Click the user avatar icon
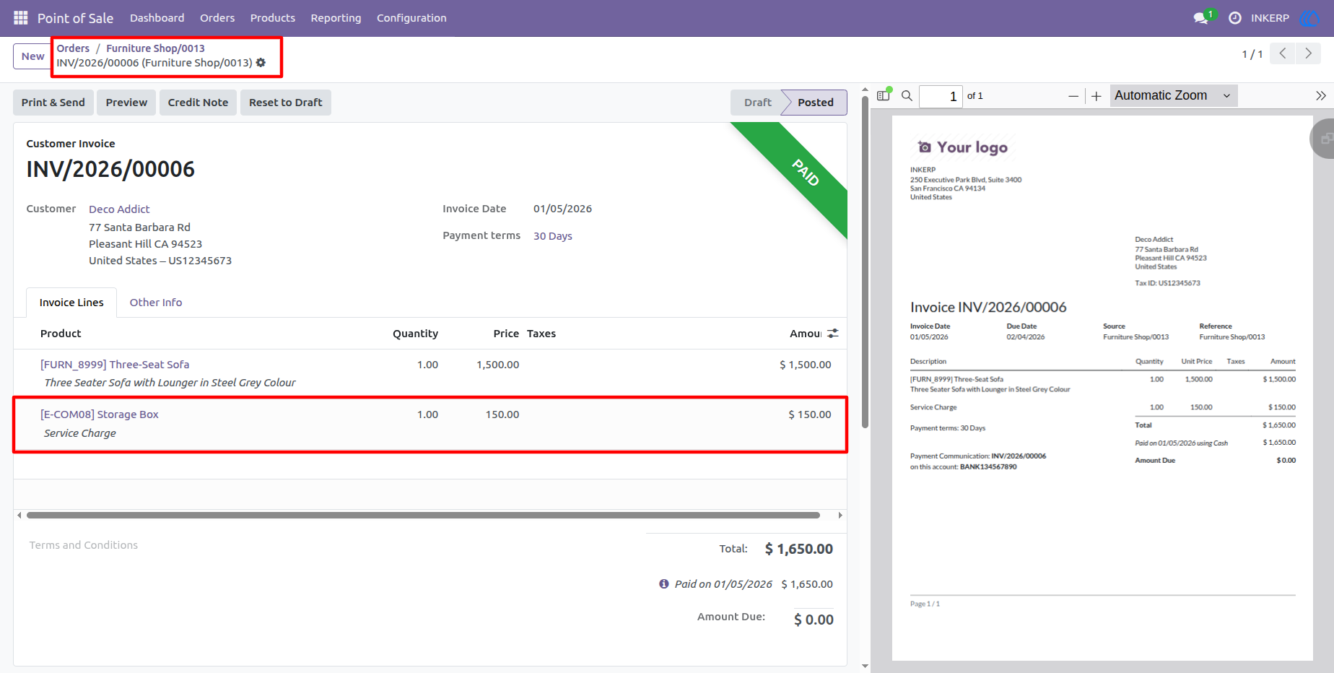The image size is (1334, 673). point(1309,17)
